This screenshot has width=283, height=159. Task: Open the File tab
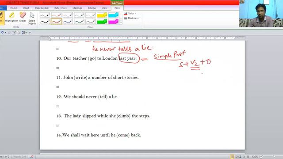(x=3, y=8)
